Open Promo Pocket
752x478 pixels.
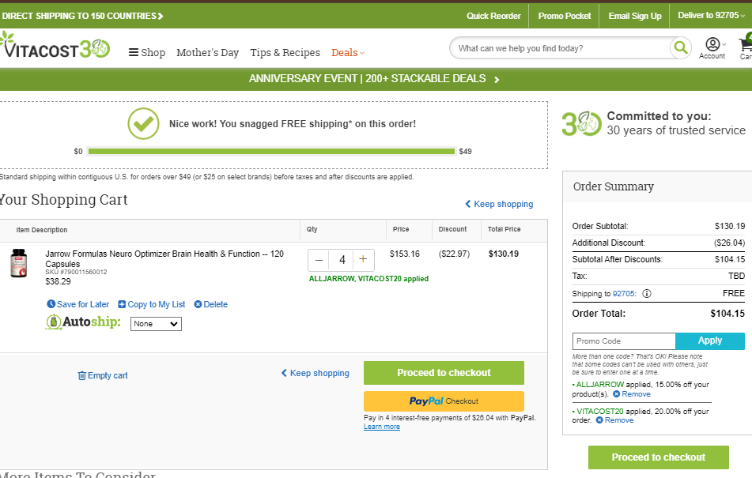point(565,16)
